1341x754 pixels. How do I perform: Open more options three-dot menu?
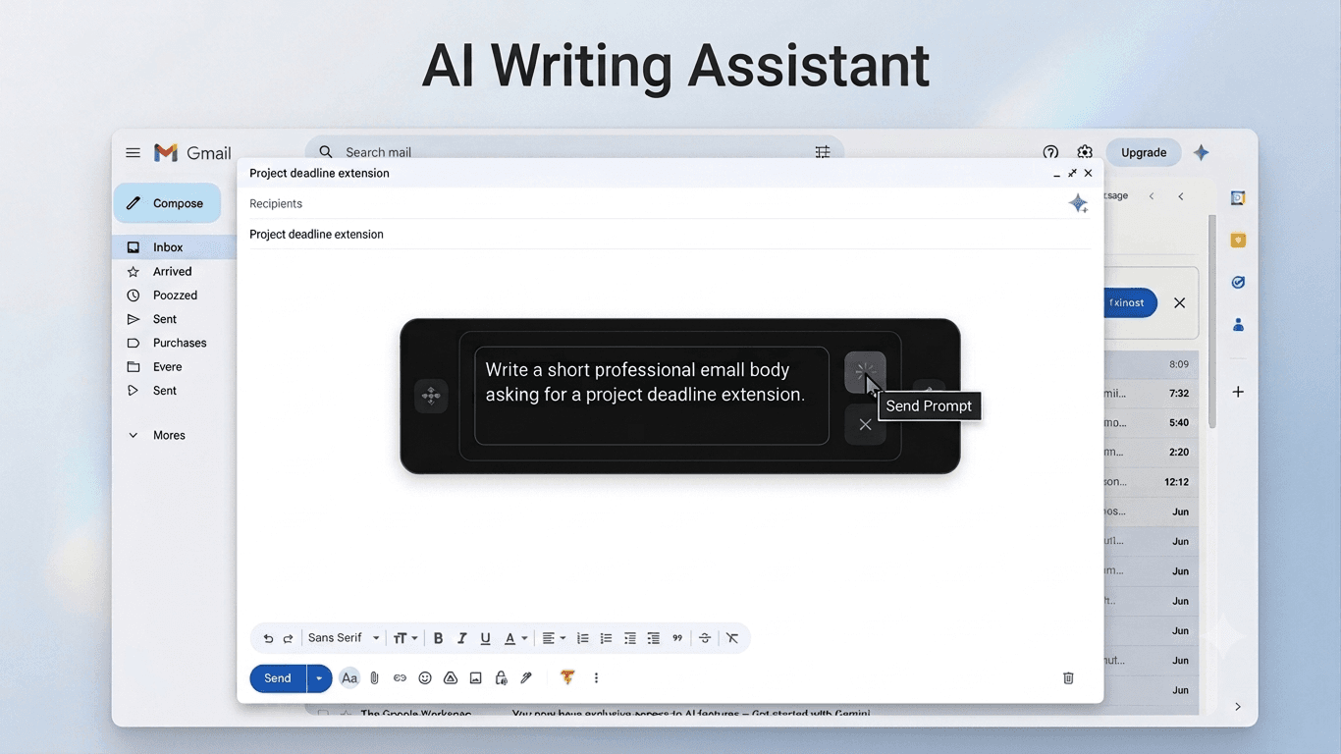tap(596, 678)
